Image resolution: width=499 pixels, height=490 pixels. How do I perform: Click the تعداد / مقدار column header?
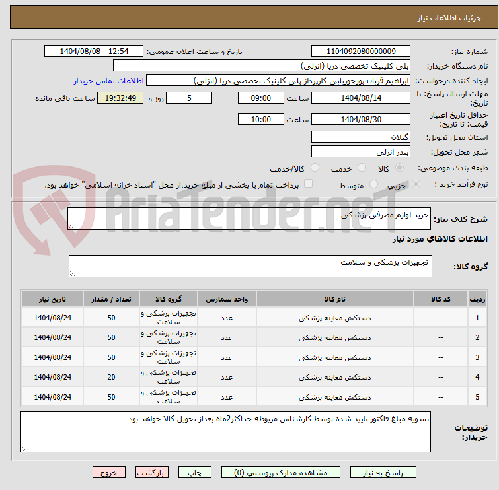(111, 299)
